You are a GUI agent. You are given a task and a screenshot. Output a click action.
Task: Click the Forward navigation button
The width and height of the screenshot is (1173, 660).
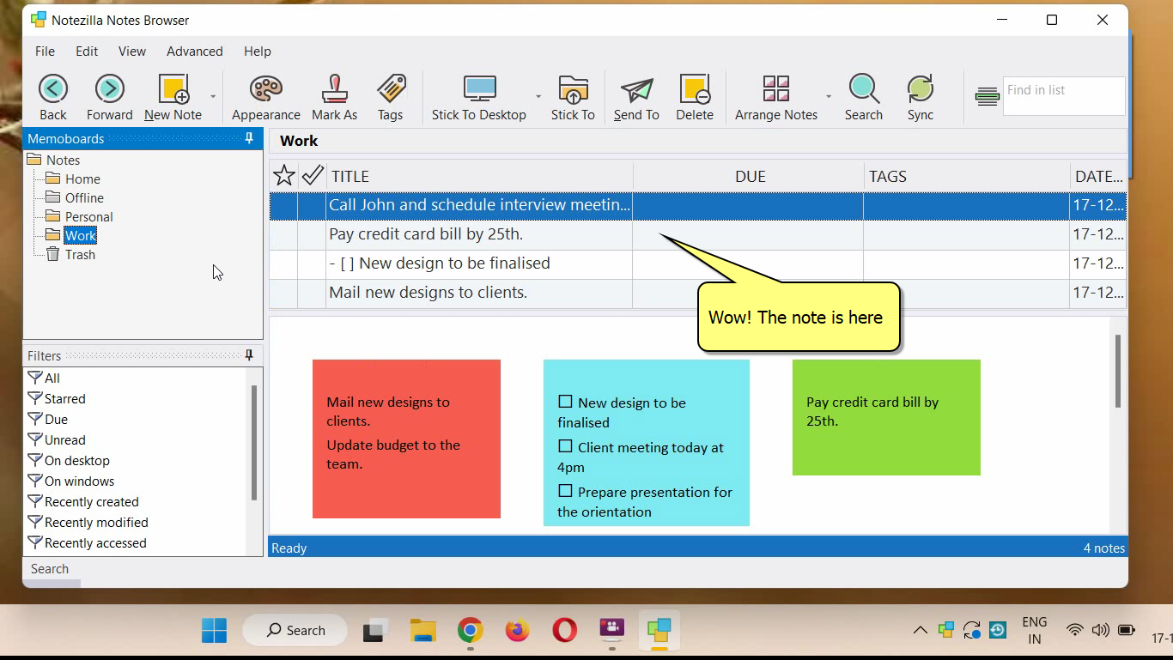[109, 97]
